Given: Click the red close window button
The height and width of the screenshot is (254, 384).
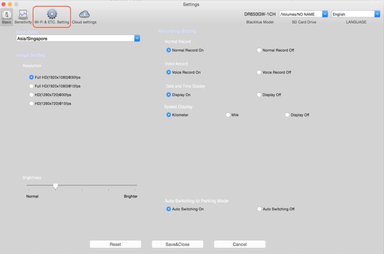Looking at the screenshot, I should pyautogui.click(x=3, y=4).
